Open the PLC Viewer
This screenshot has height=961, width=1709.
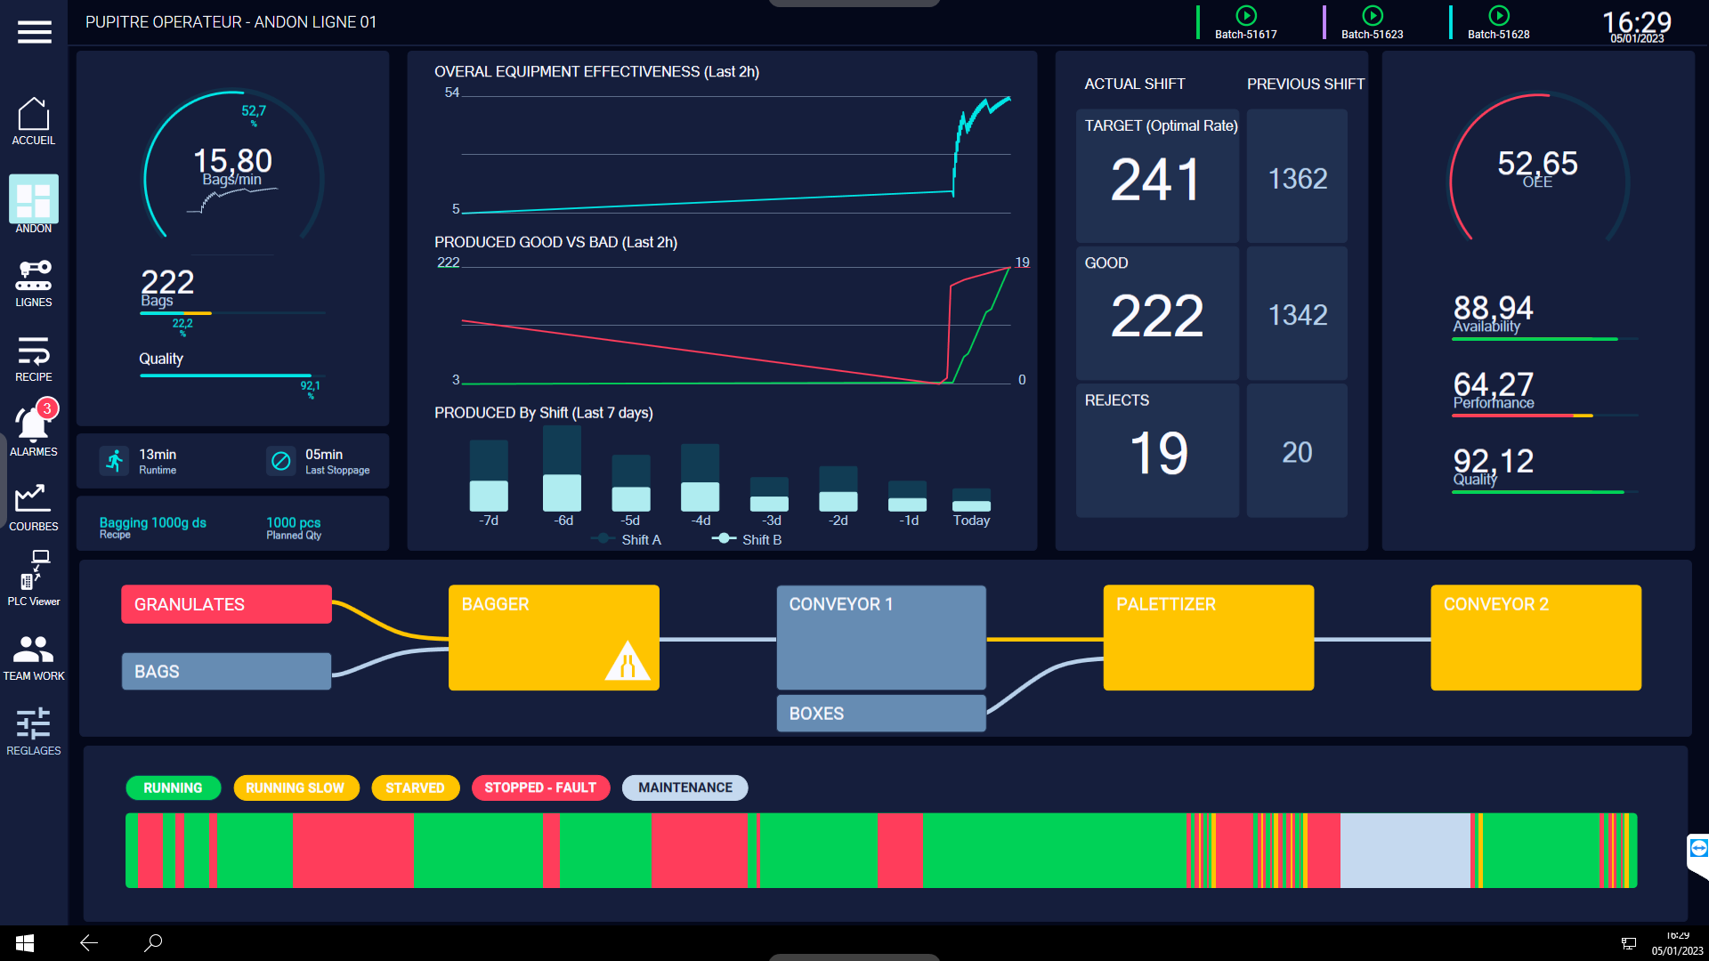click(34, 578)
